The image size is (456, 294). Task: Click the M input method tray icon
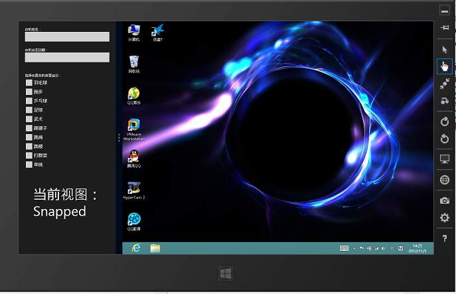tap(400, 248)
